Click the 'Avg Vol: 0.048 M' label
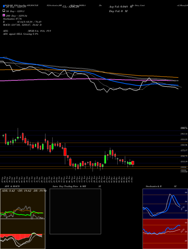The width and height of the screenshot is (188, 249). tap(121, 7)
